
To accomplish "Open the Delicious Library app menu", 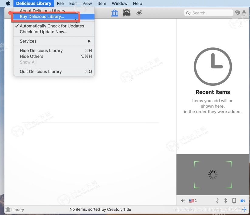I will click(34, 3).
